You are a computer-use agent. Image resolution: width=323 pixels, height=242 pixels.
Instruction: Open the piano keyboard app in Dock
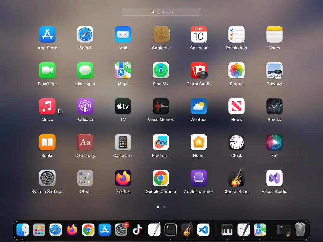[x=227, y=230]
